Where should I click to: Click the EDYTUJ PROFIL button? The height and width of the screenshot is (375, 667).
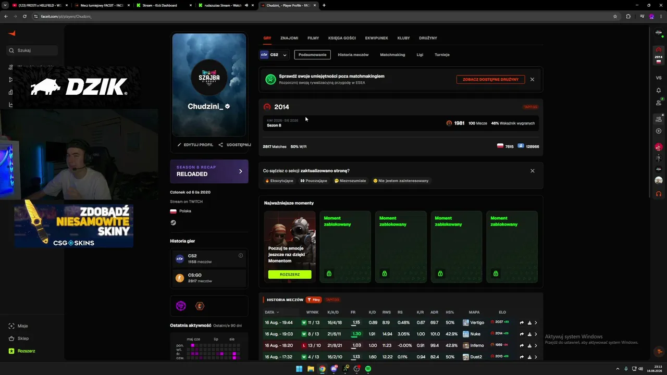click(x=195, y=145)
